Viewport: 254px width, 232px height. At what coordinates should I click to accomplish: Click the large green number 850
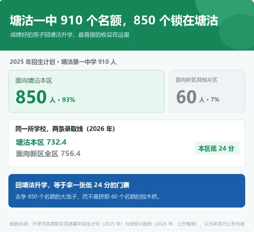point(31,97)
